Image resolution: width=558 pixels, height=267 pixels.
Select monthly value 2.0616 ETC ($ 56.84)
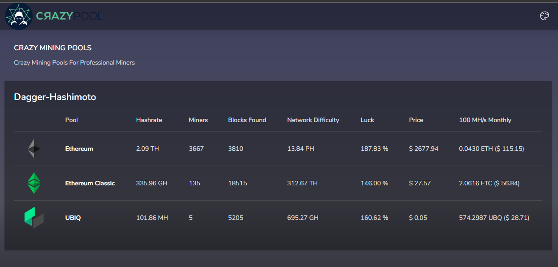point(489,183)
